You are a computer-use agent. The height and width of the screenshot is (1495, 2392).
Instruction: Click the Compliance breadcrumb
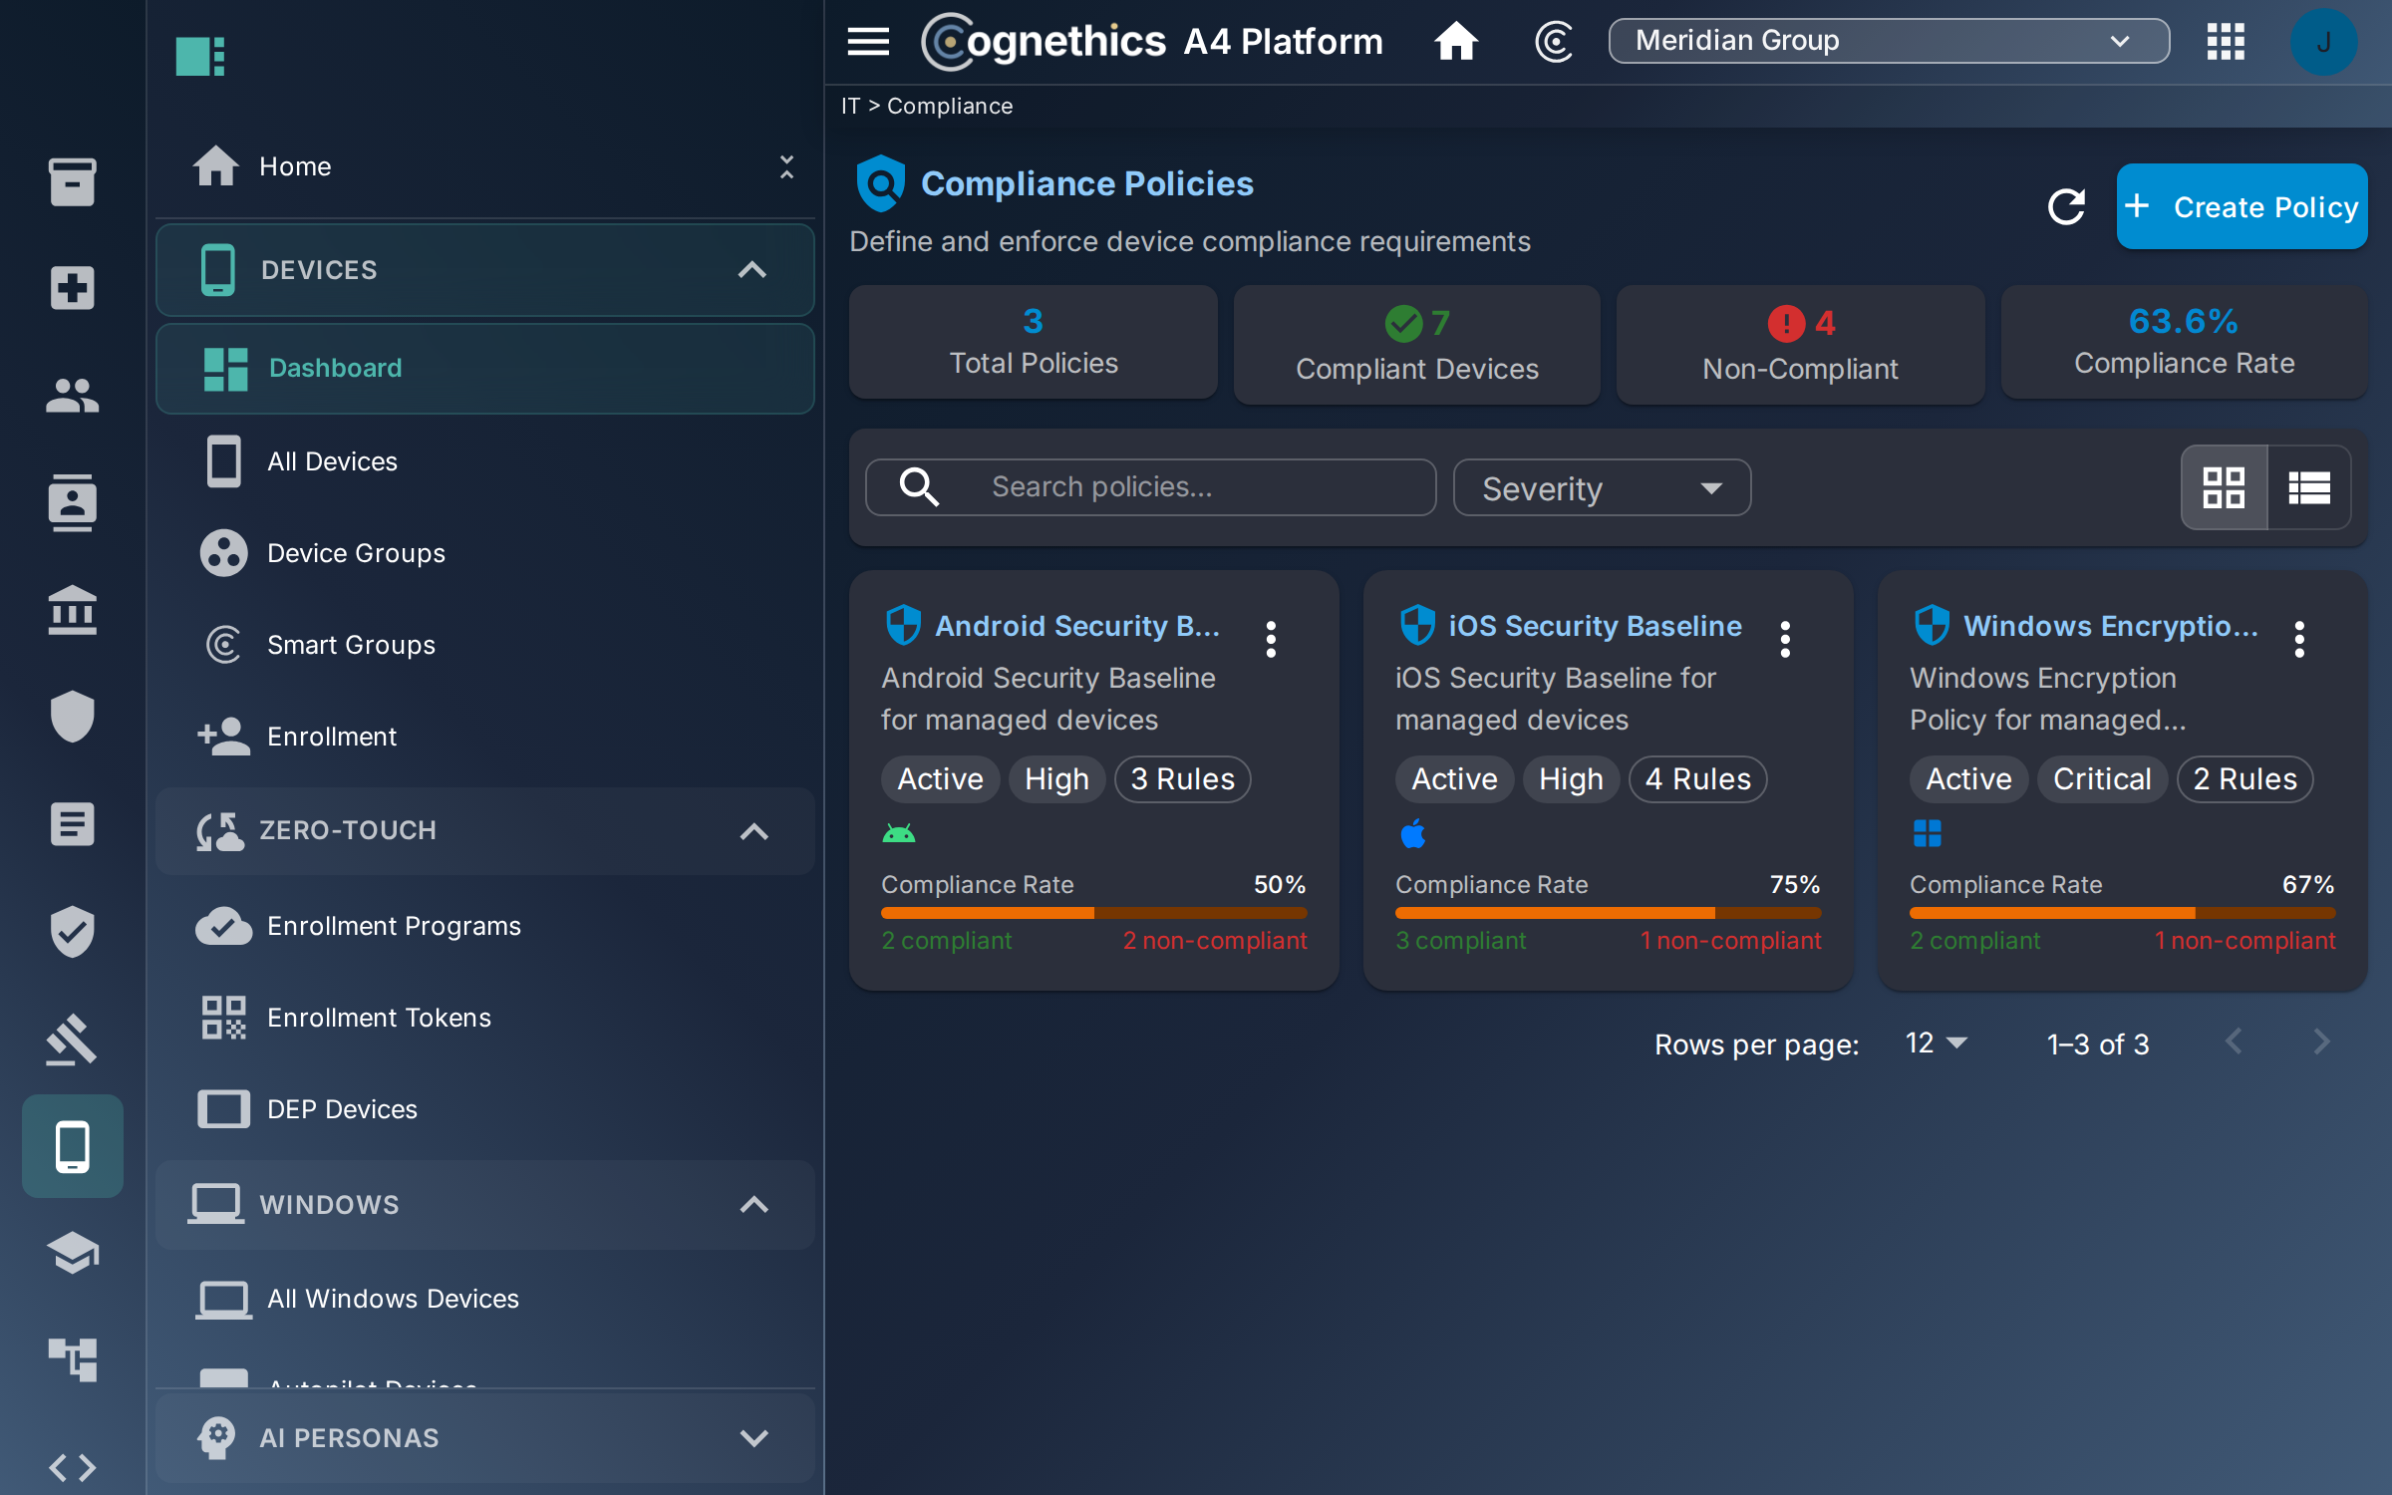click(950, 106)
